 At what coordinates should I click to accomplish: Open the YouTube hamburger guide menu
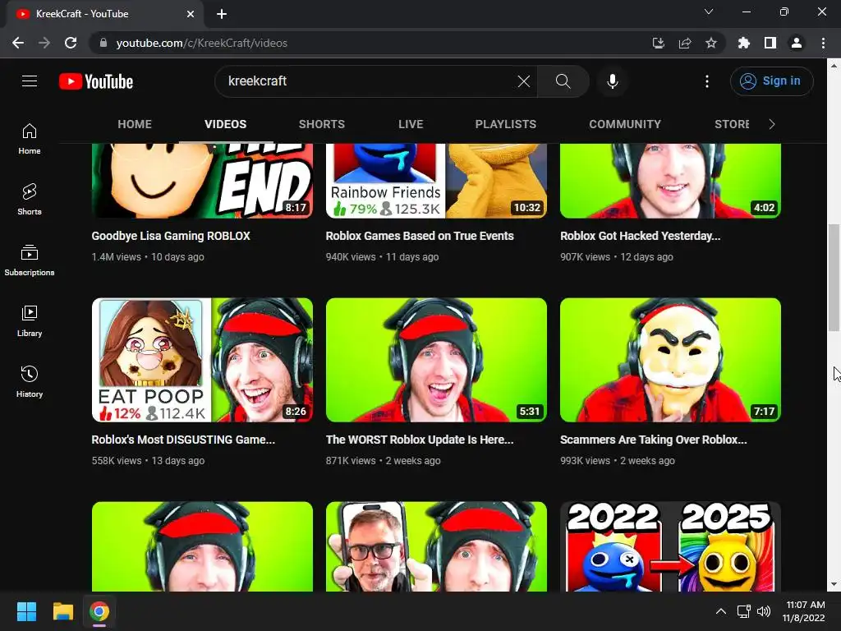30,81
